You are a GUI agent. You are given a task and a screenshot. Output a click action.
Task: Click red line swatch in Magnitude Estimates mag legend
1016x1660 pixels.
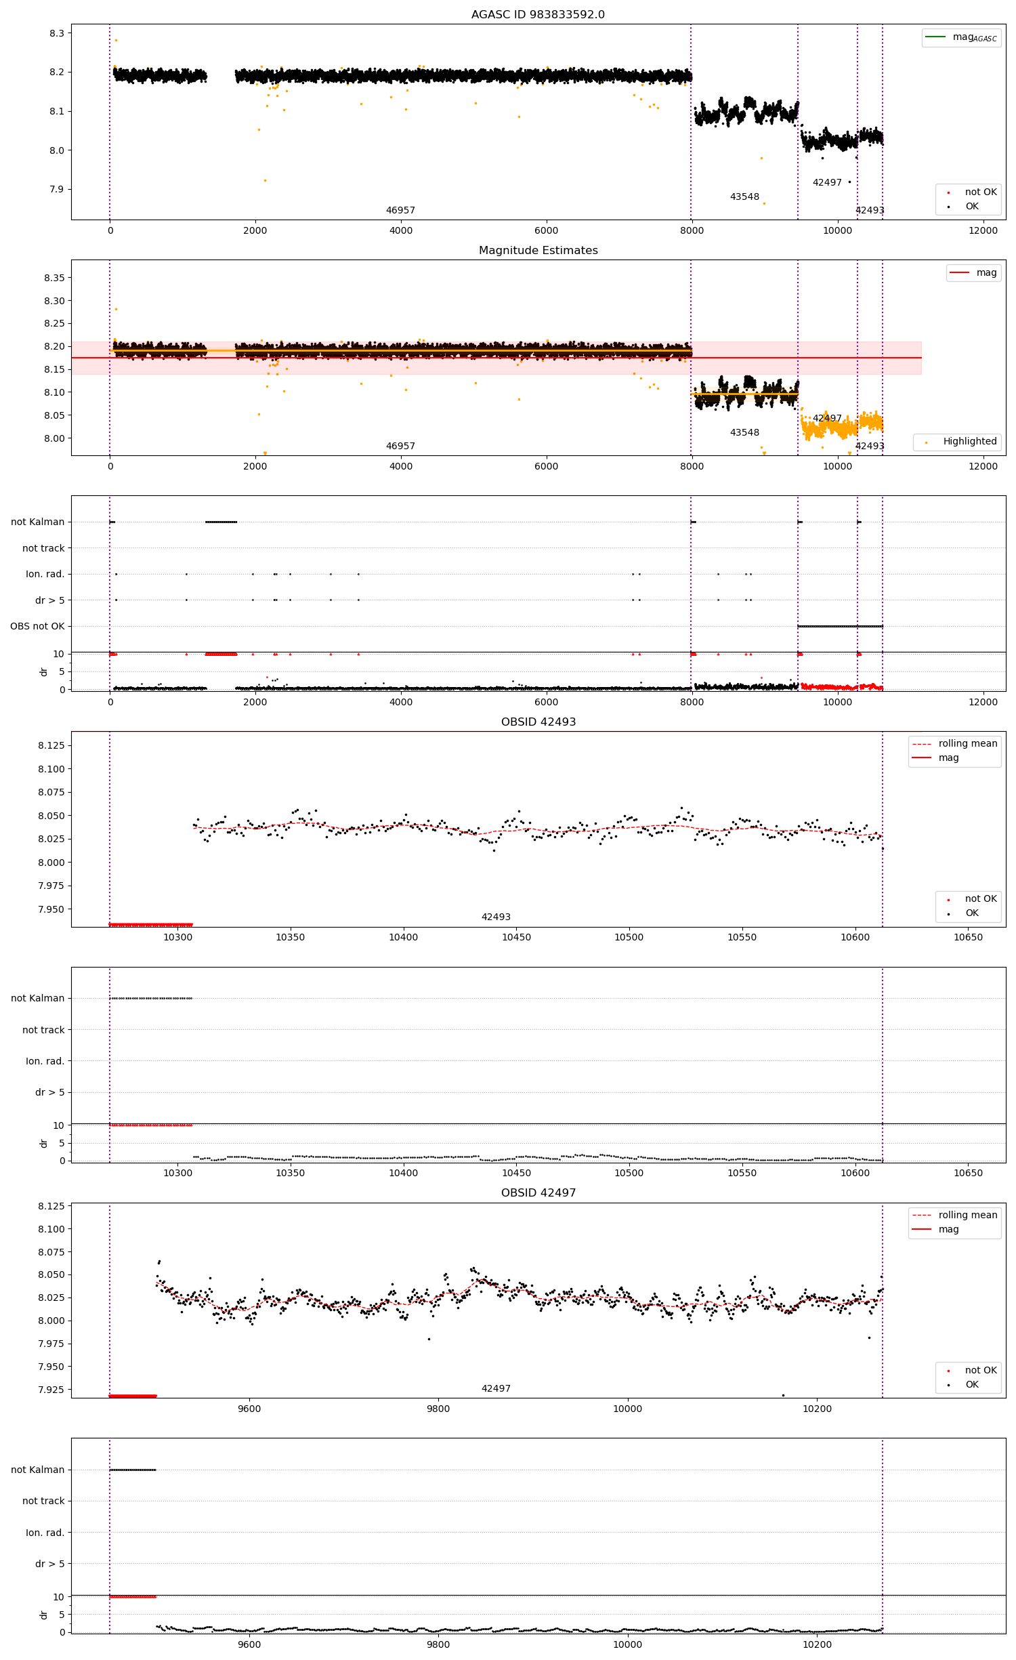click(x=960, y=272)
